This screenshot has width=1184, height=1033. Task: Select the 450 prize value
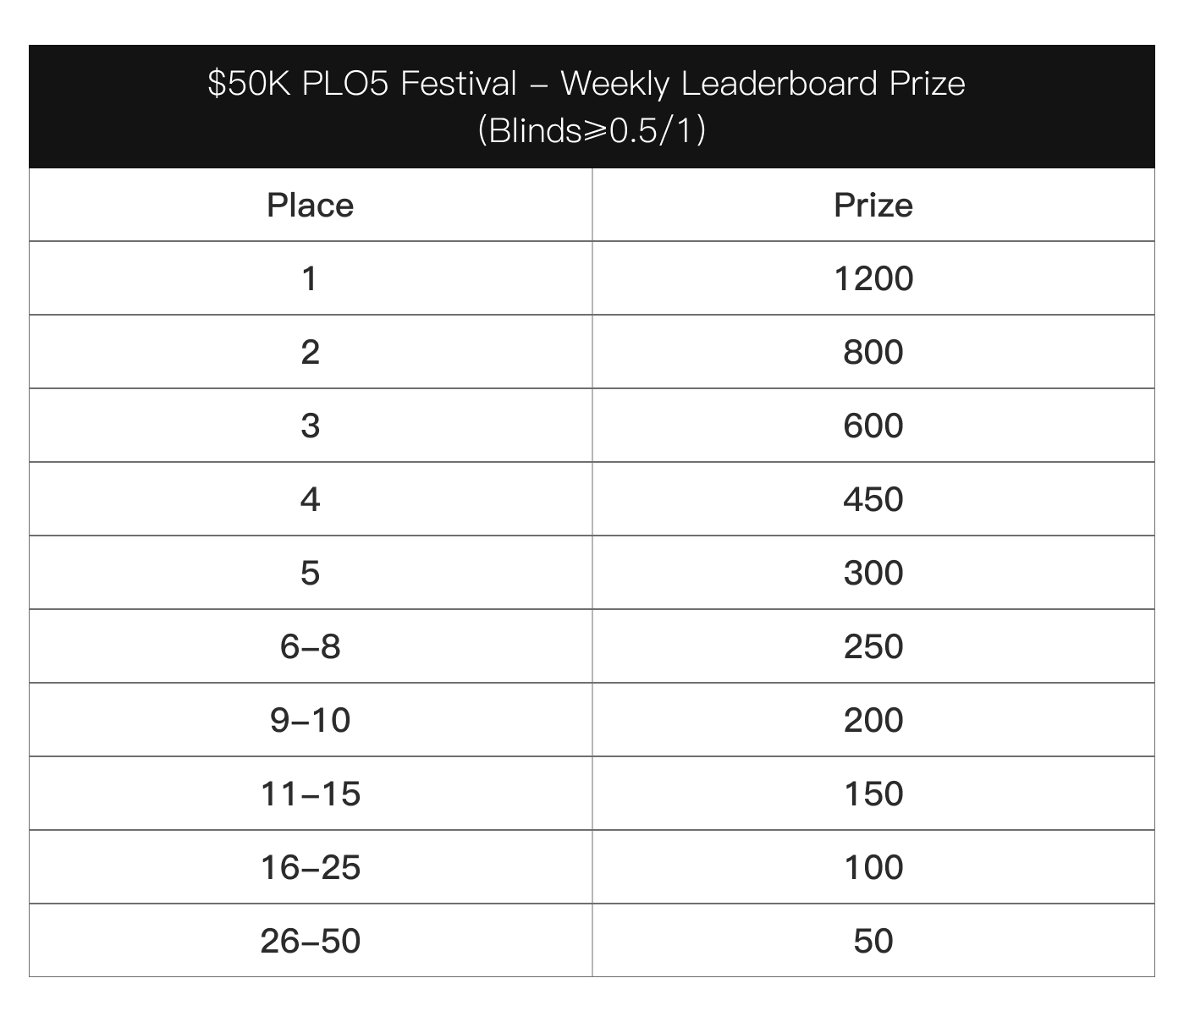tap(873, 499)
